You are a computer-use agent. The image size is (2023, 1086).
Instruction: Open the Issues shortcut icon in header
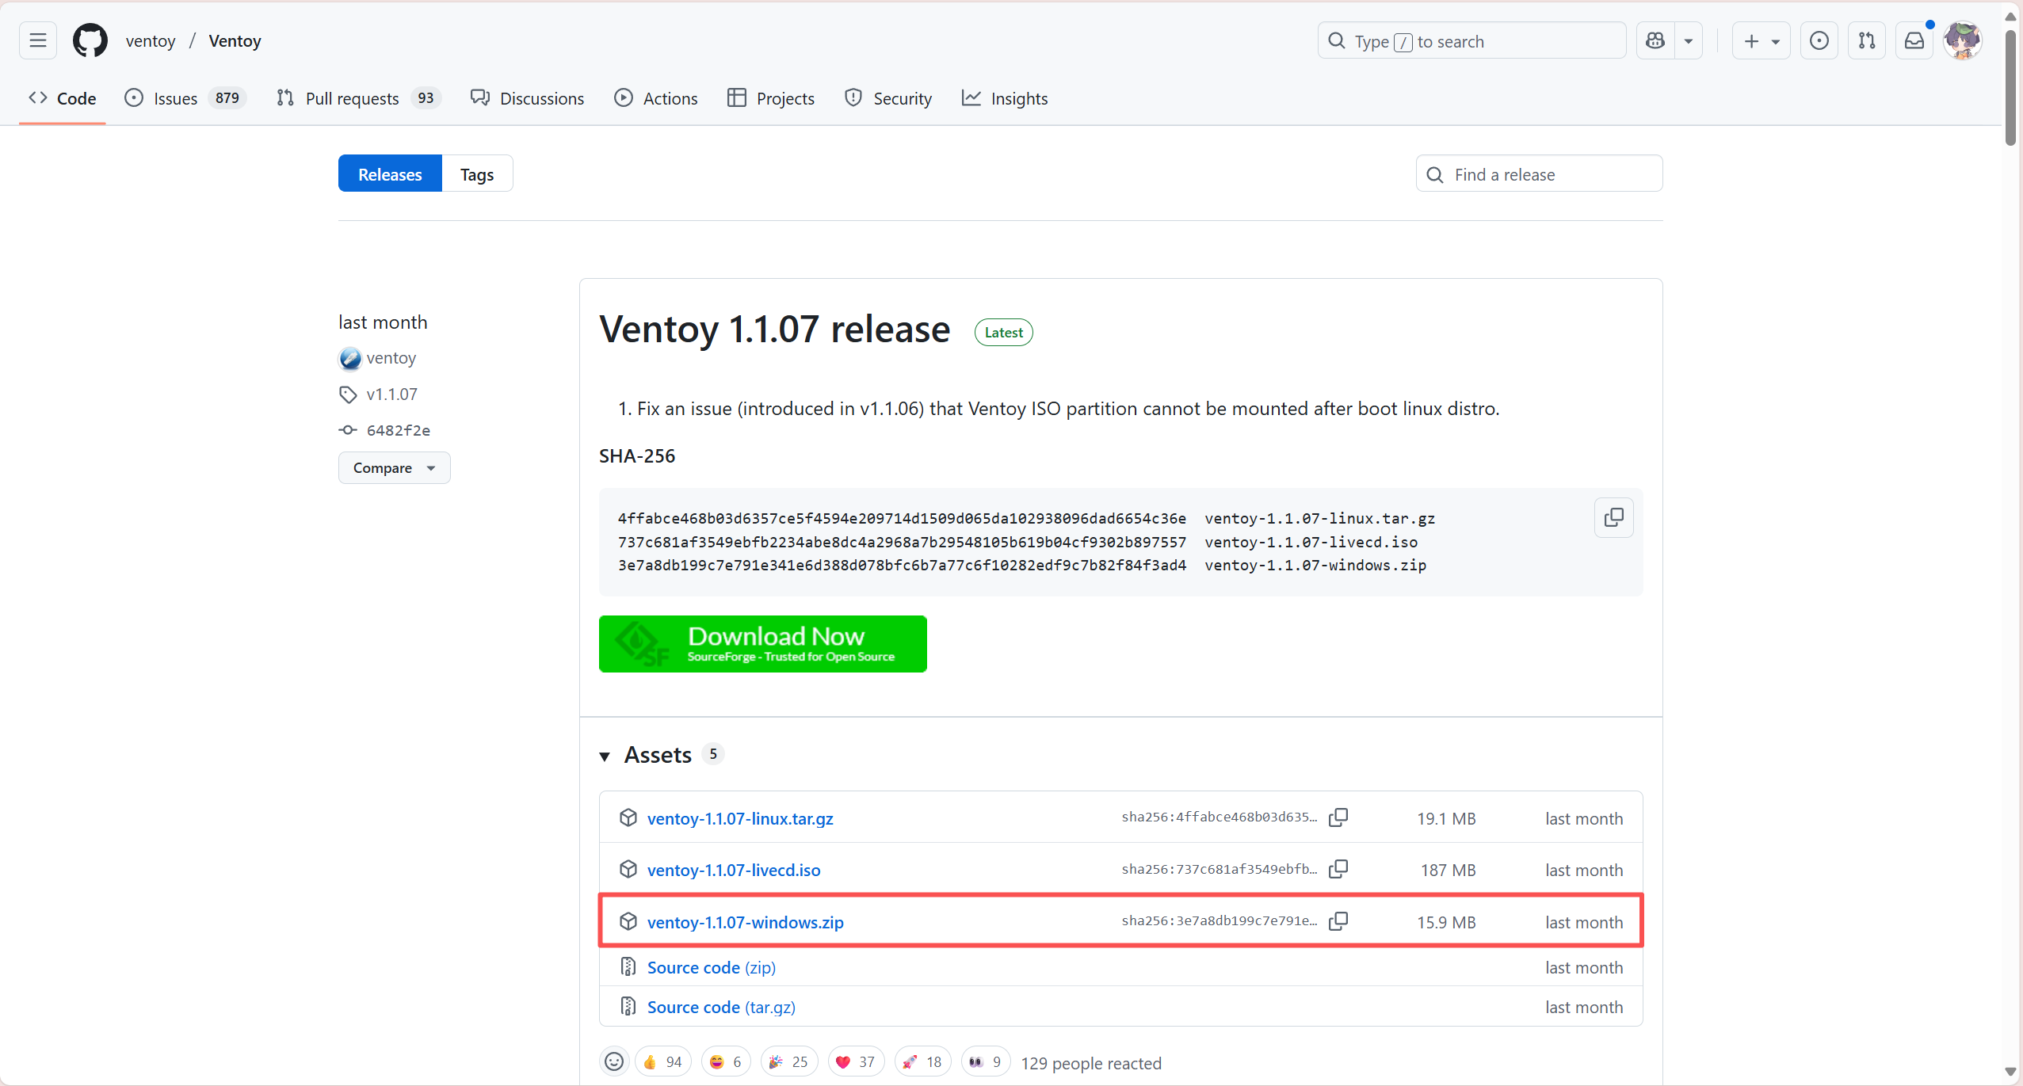pyautogui.click(x=1819, y=40)
